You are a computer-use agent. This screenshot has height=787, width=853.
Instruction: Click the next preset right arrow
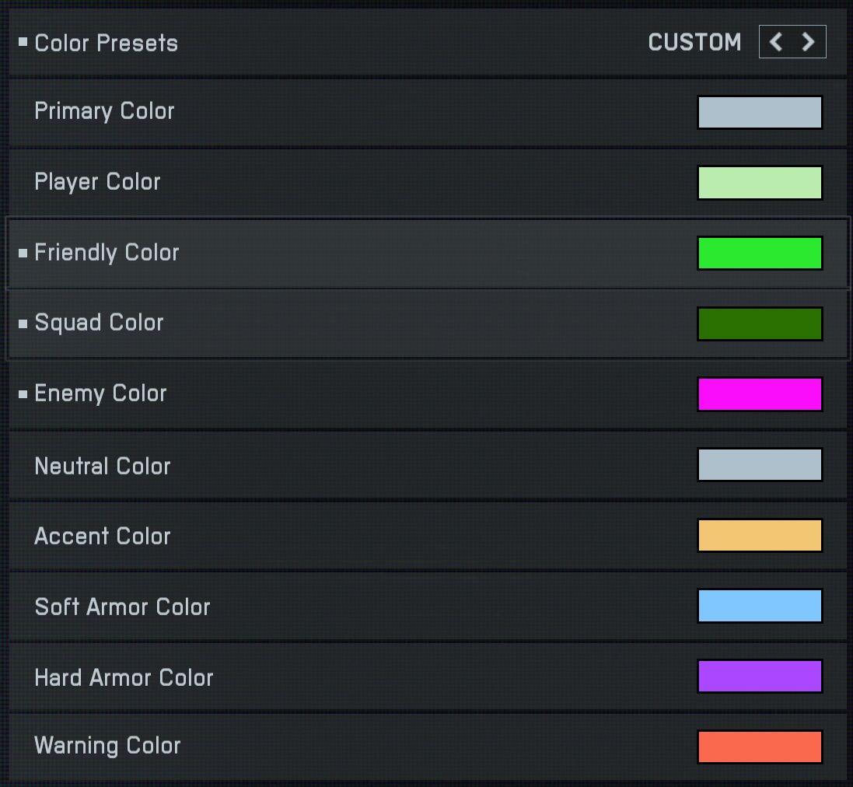(x=809, y=42)
